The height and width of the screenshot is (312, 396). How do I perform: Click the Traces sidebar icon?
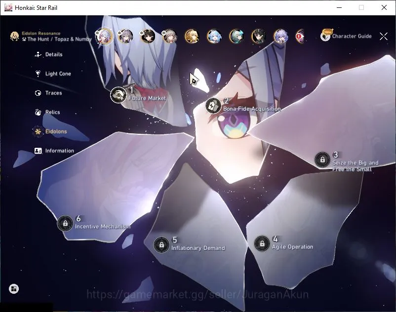pos(38,93)
